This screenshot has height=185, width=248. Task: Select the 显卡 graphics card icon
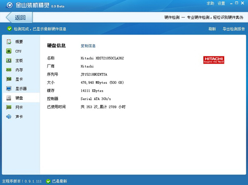[9, 79]
